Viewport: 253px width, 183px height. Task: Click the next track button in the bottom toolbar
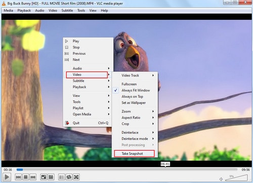[x=33, y=177]
